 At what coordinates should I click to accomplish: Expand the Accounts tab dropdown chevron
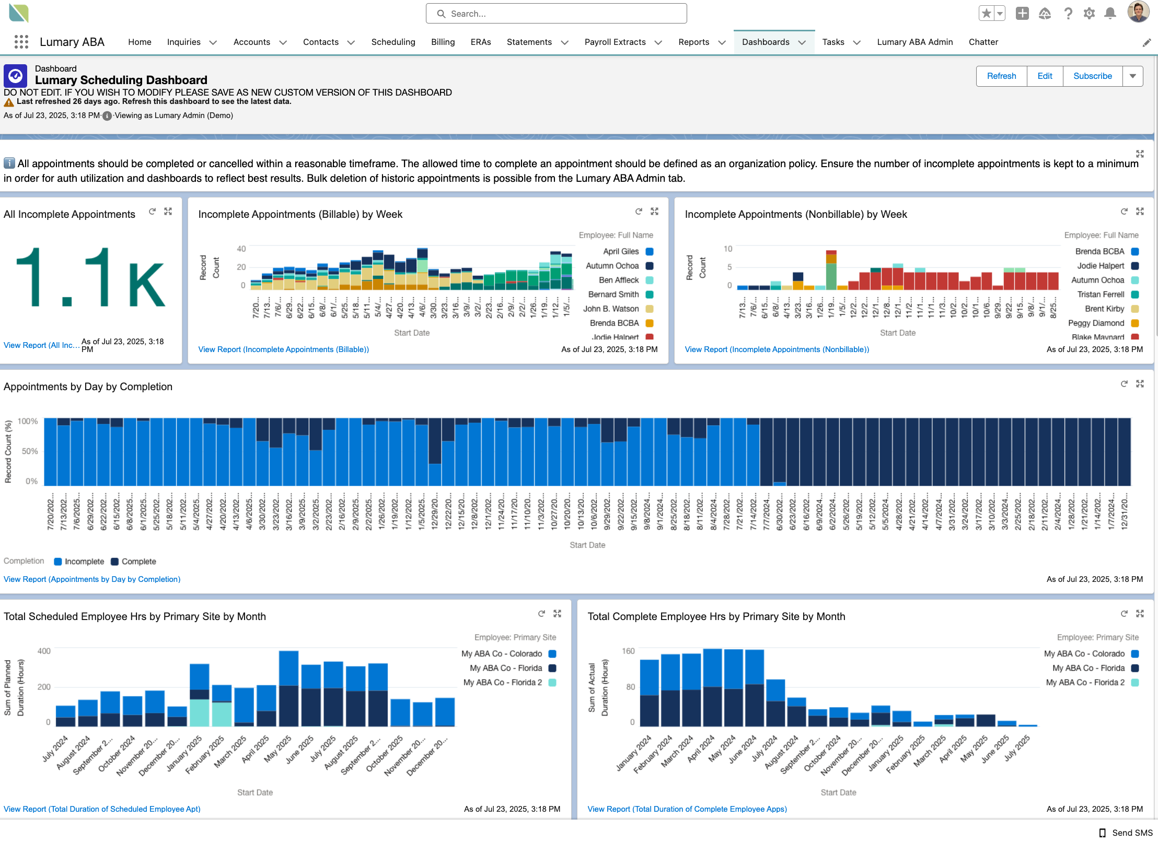(x=283, y=42)
